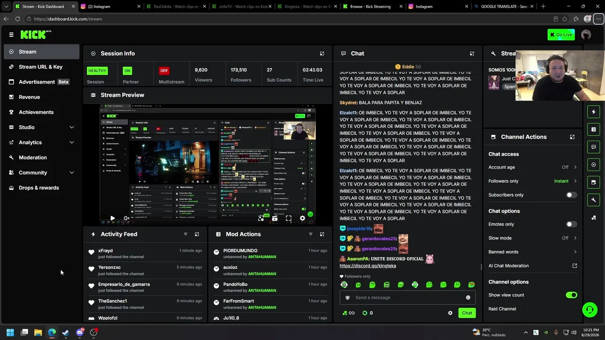
Task: Pop out the stream preview player
Action: pos(261,218)
